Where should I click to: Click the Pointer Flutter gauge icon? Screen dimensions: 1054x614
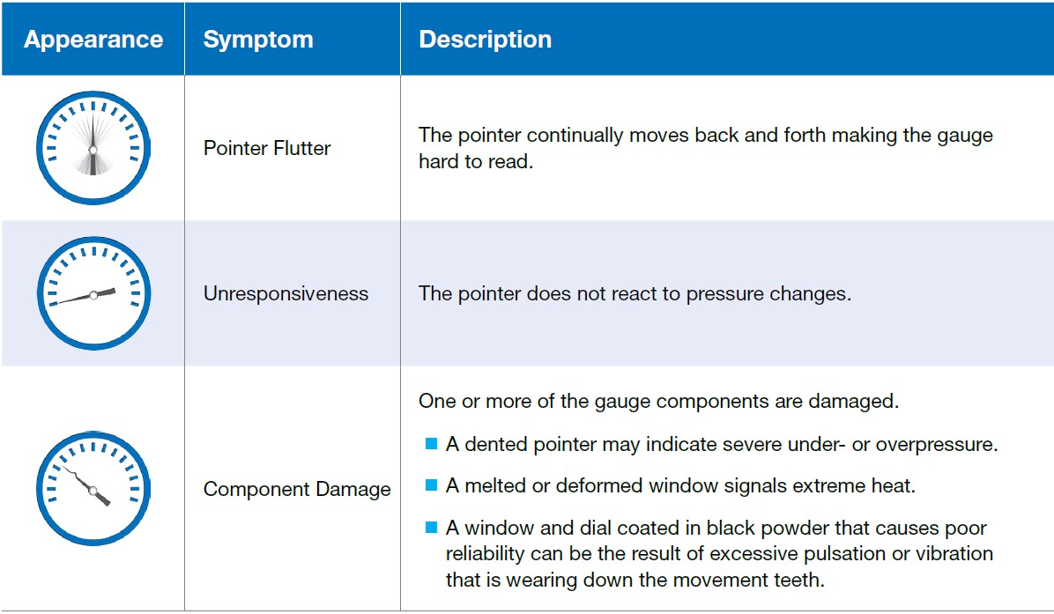coord(93,148)
